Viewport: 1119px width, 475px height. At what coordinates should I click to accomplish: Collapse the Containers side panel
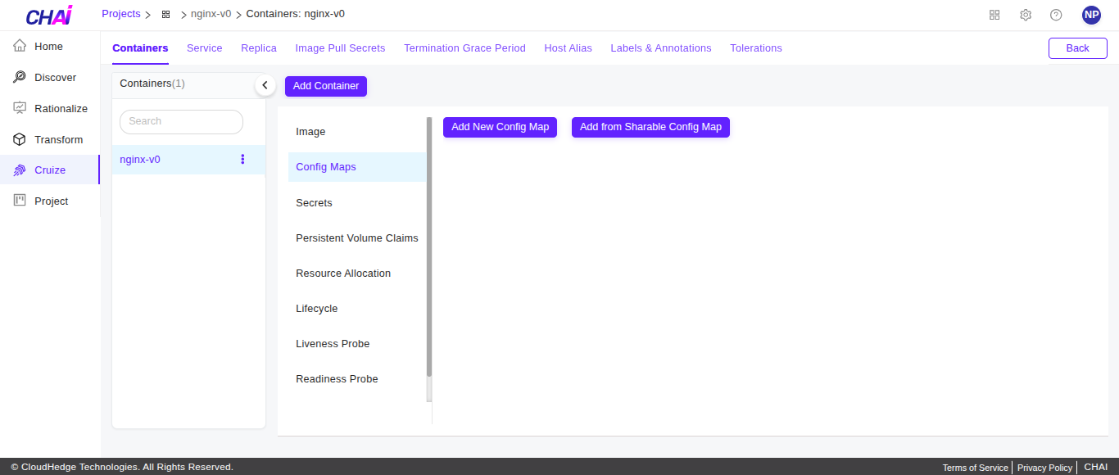[265, 84]
